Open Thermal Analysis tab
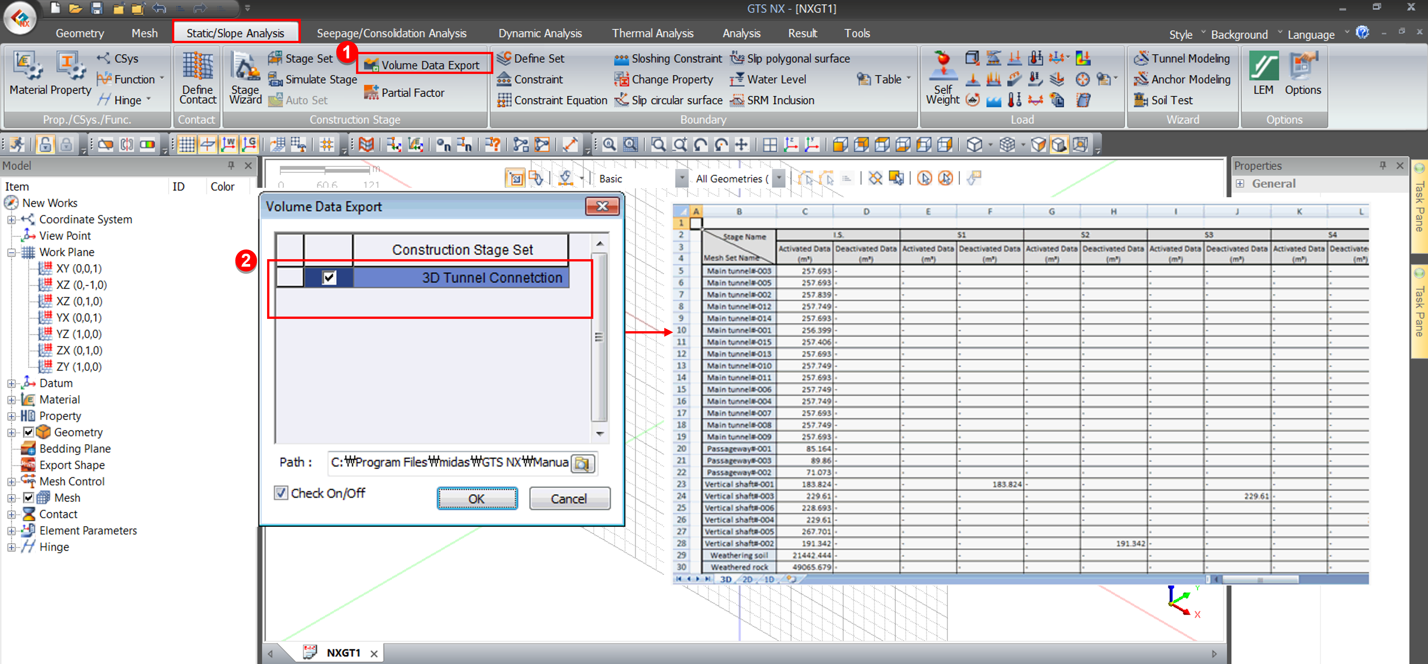The height and width of the screenshot is (664, 1428). tap(652, 33)
